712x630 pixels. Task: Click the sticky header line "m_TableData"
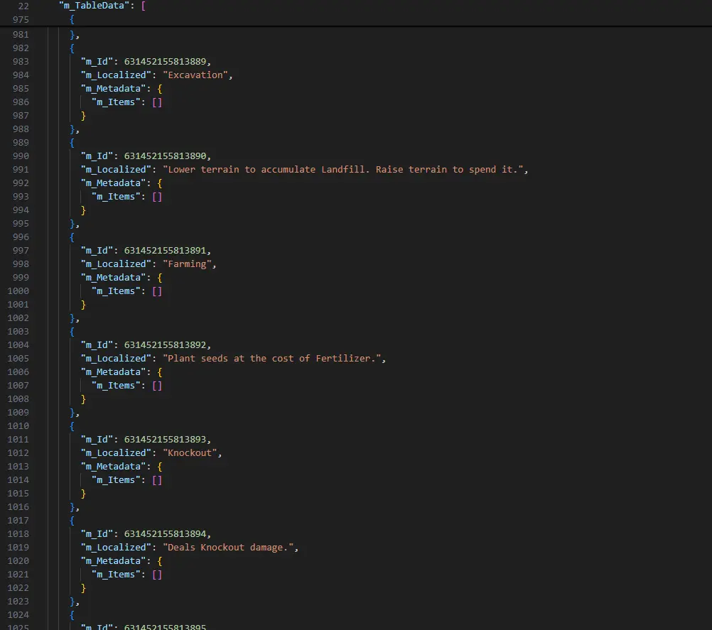102,6
